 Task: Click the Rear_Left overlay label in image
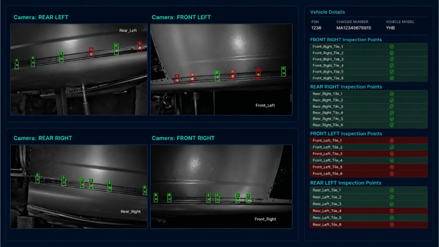(x=128, y=30)
